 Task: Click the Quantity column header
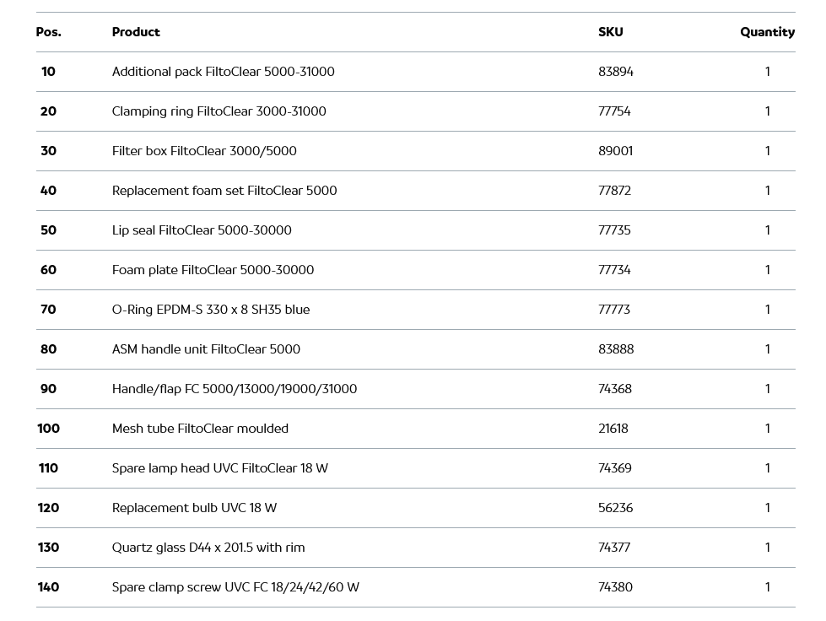[767, 32]
